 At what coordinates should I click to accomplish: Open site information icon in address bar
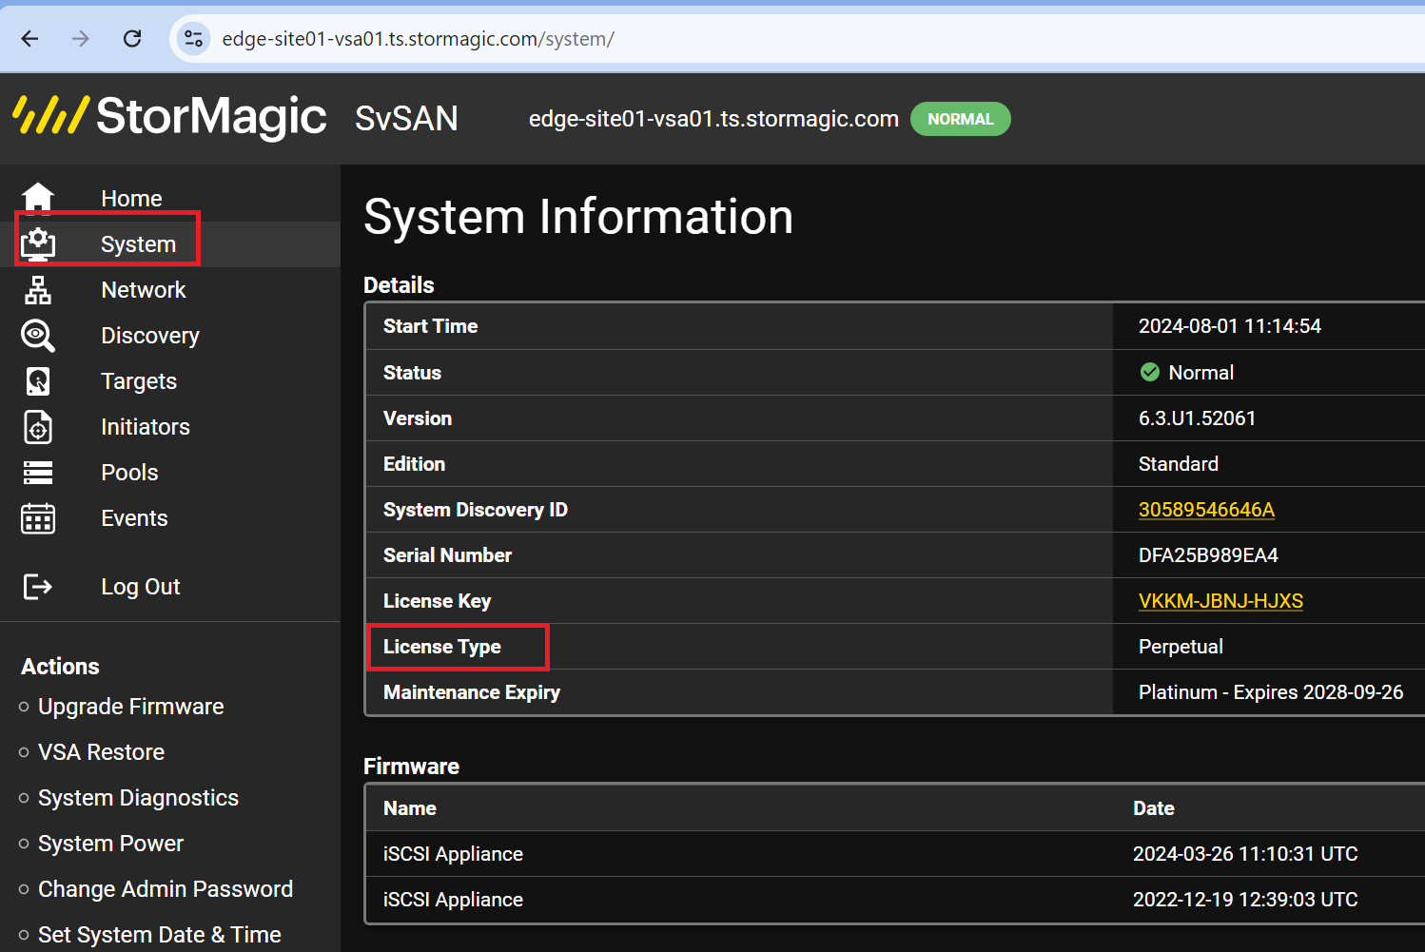point(194,39)
